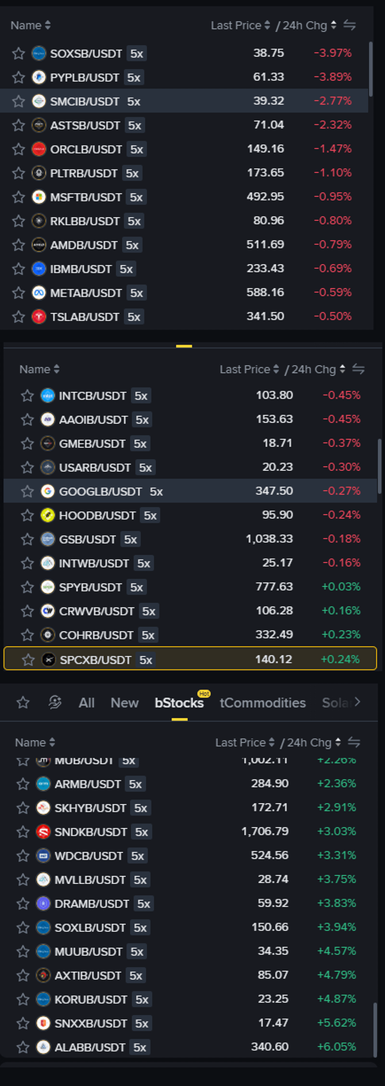
Task: Click the Google logo for GOOGLB/USDT
Action: [x=48, y=491]
